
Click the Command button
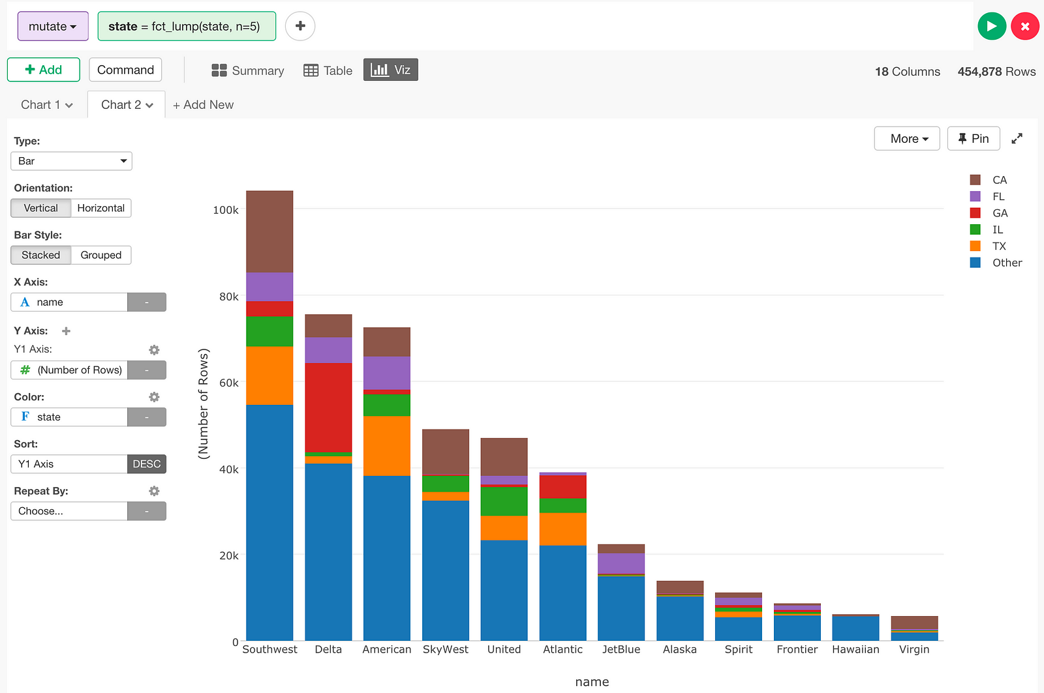click(x=125, y=70)
